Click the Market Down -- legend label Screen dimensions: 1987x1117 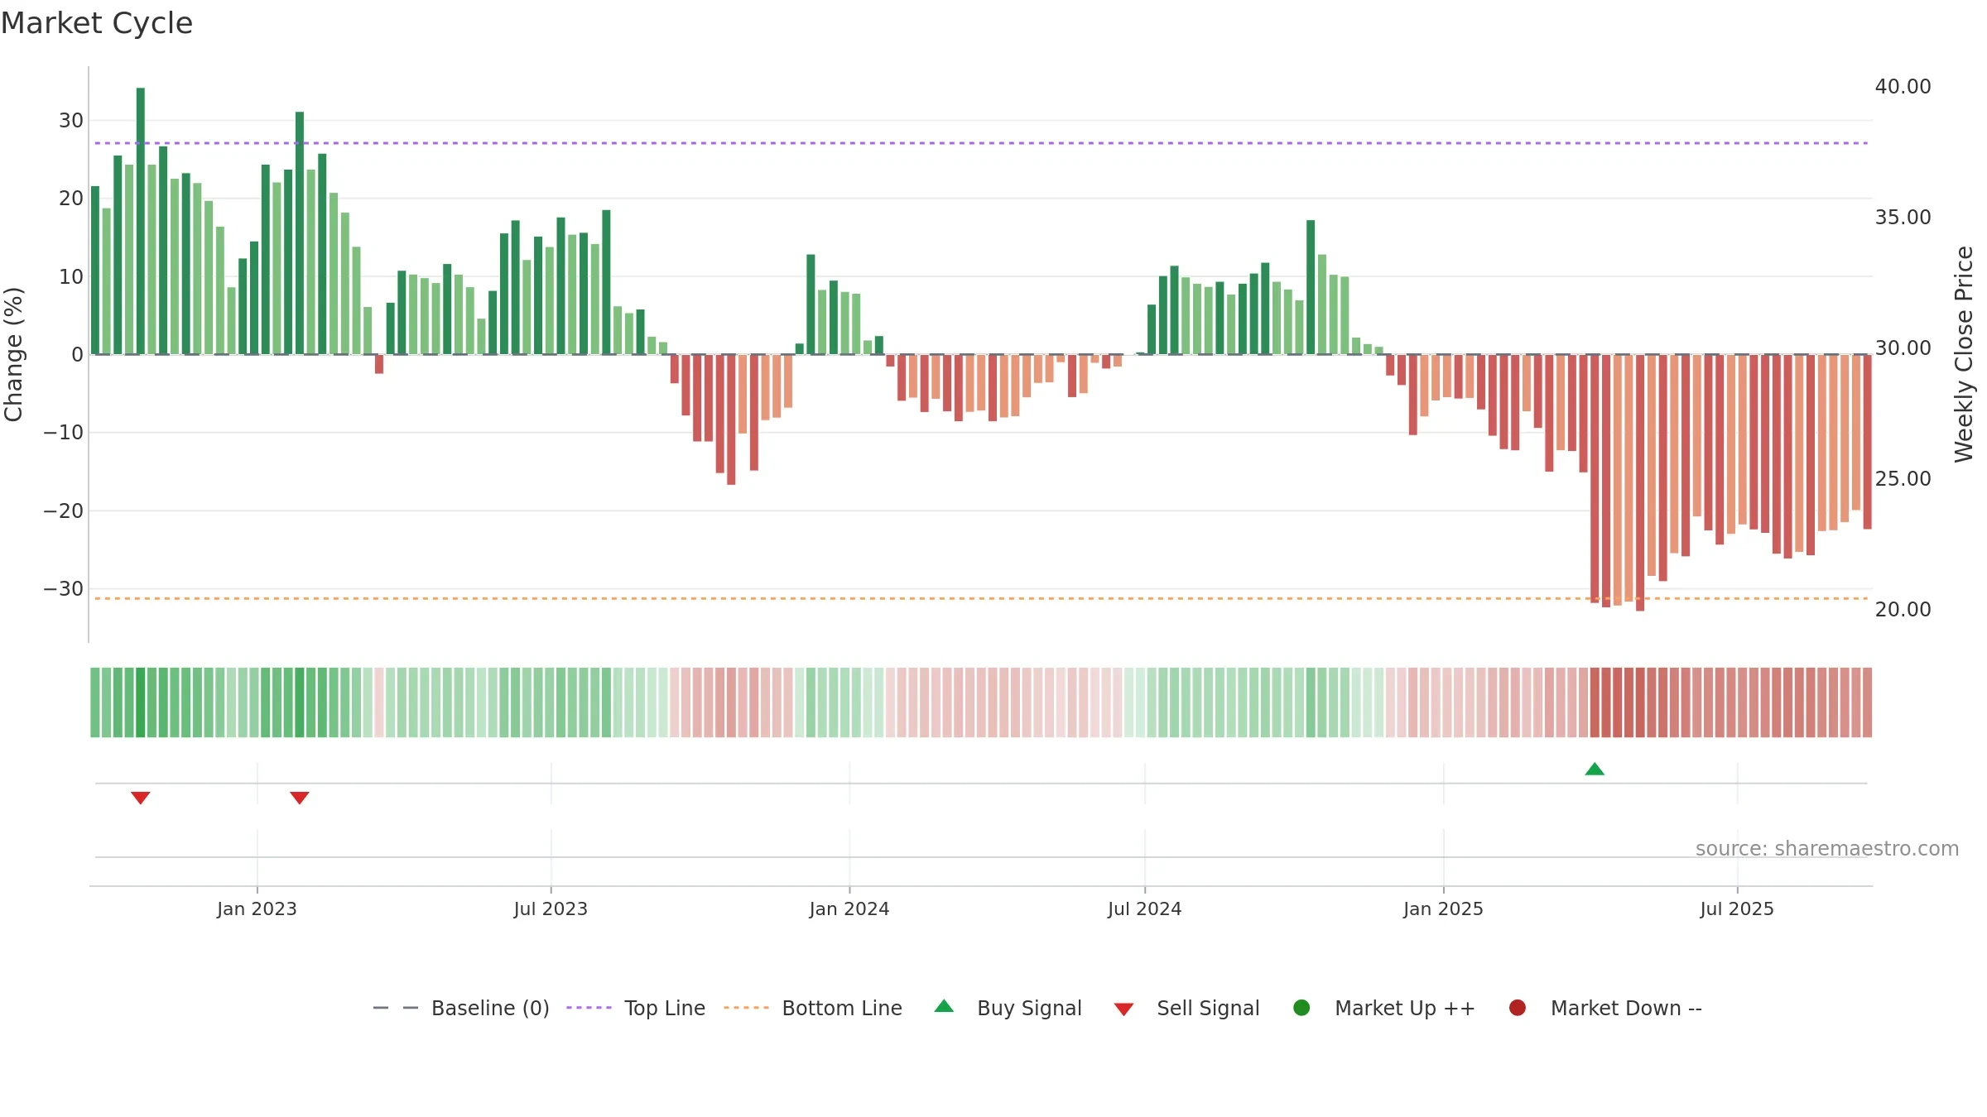tap(1626, 1008)
